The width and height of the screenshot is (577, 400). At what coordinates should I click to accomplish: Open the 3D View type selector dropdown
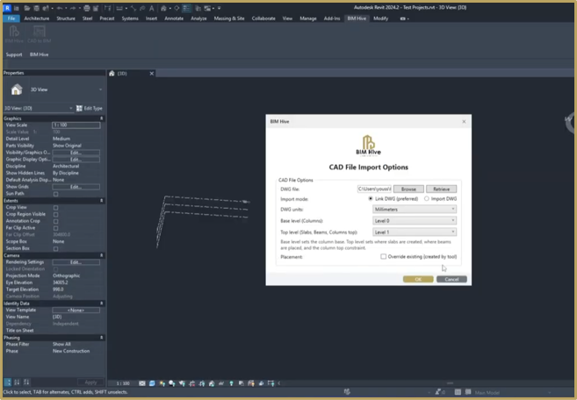(x=100, y=89)
